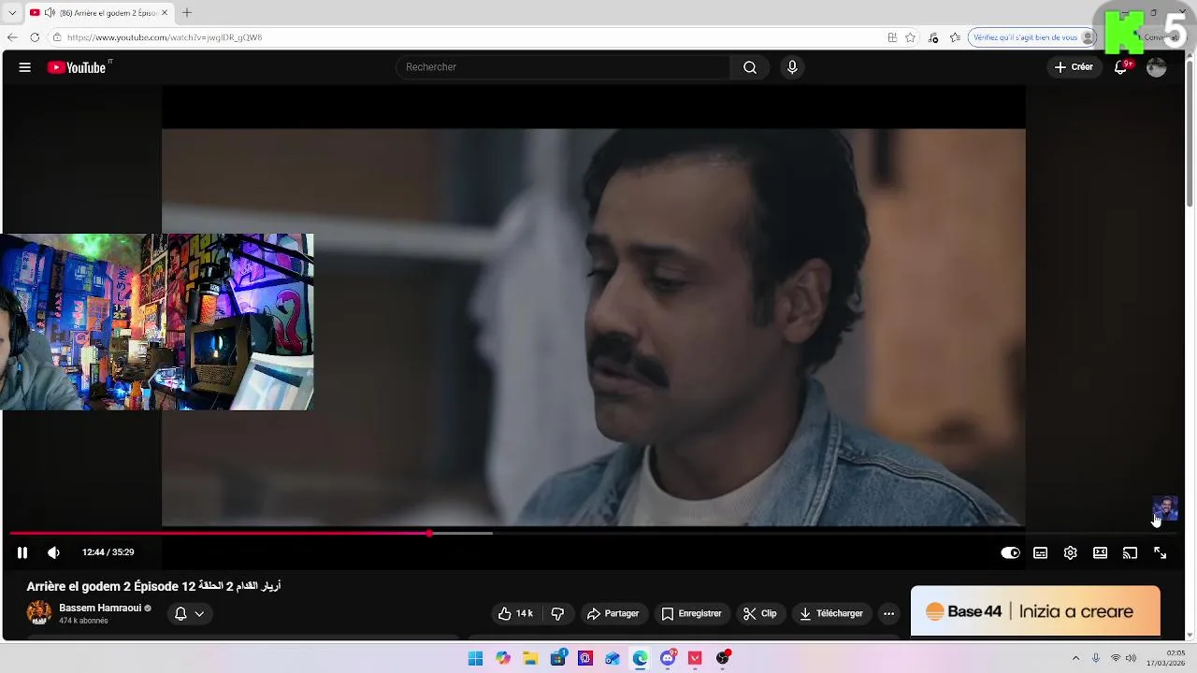Enter fullscreen mode
The width and height of the screenshot is (1197, 673).
[x=1160, y=553]
